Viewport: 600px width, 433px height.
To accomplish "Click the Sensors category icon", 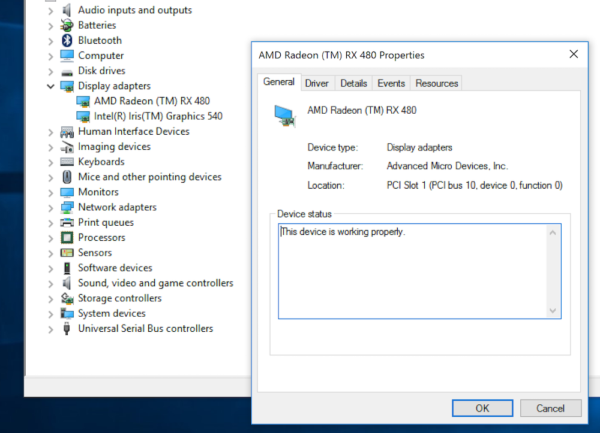I will [67, 253].
